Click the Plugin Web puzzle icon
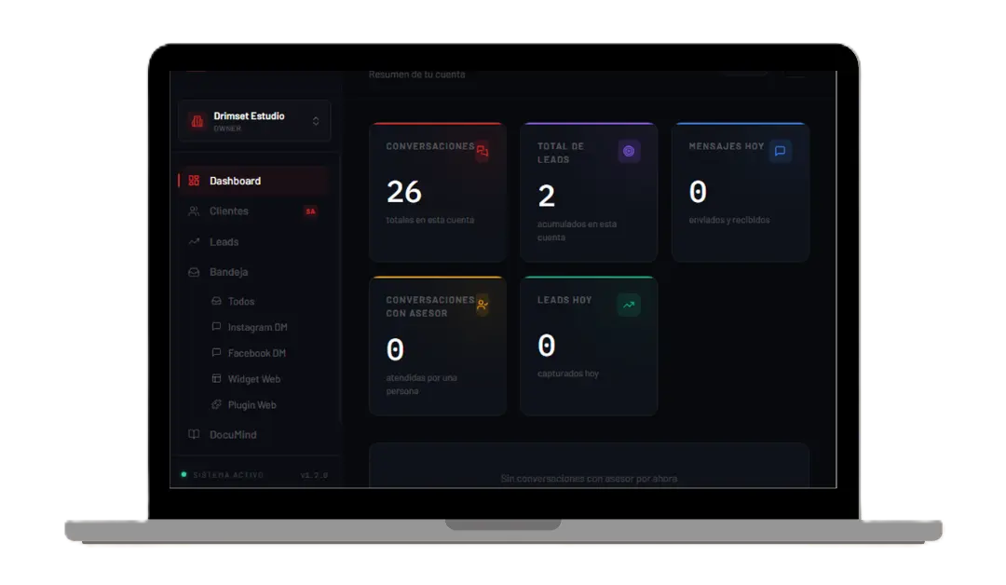Image resolution: width=1006 pixels, height=585 pixels. pyautogui.click(x=216, y=405)
